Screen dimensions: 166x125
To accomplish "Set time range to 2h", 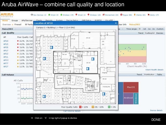I will (140, 29).
